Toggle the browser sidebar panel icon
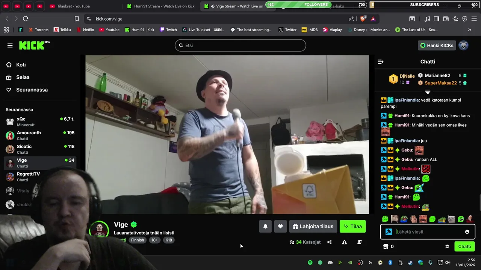The width and height of the screenshot is (481, 270). tap(436, 19)
